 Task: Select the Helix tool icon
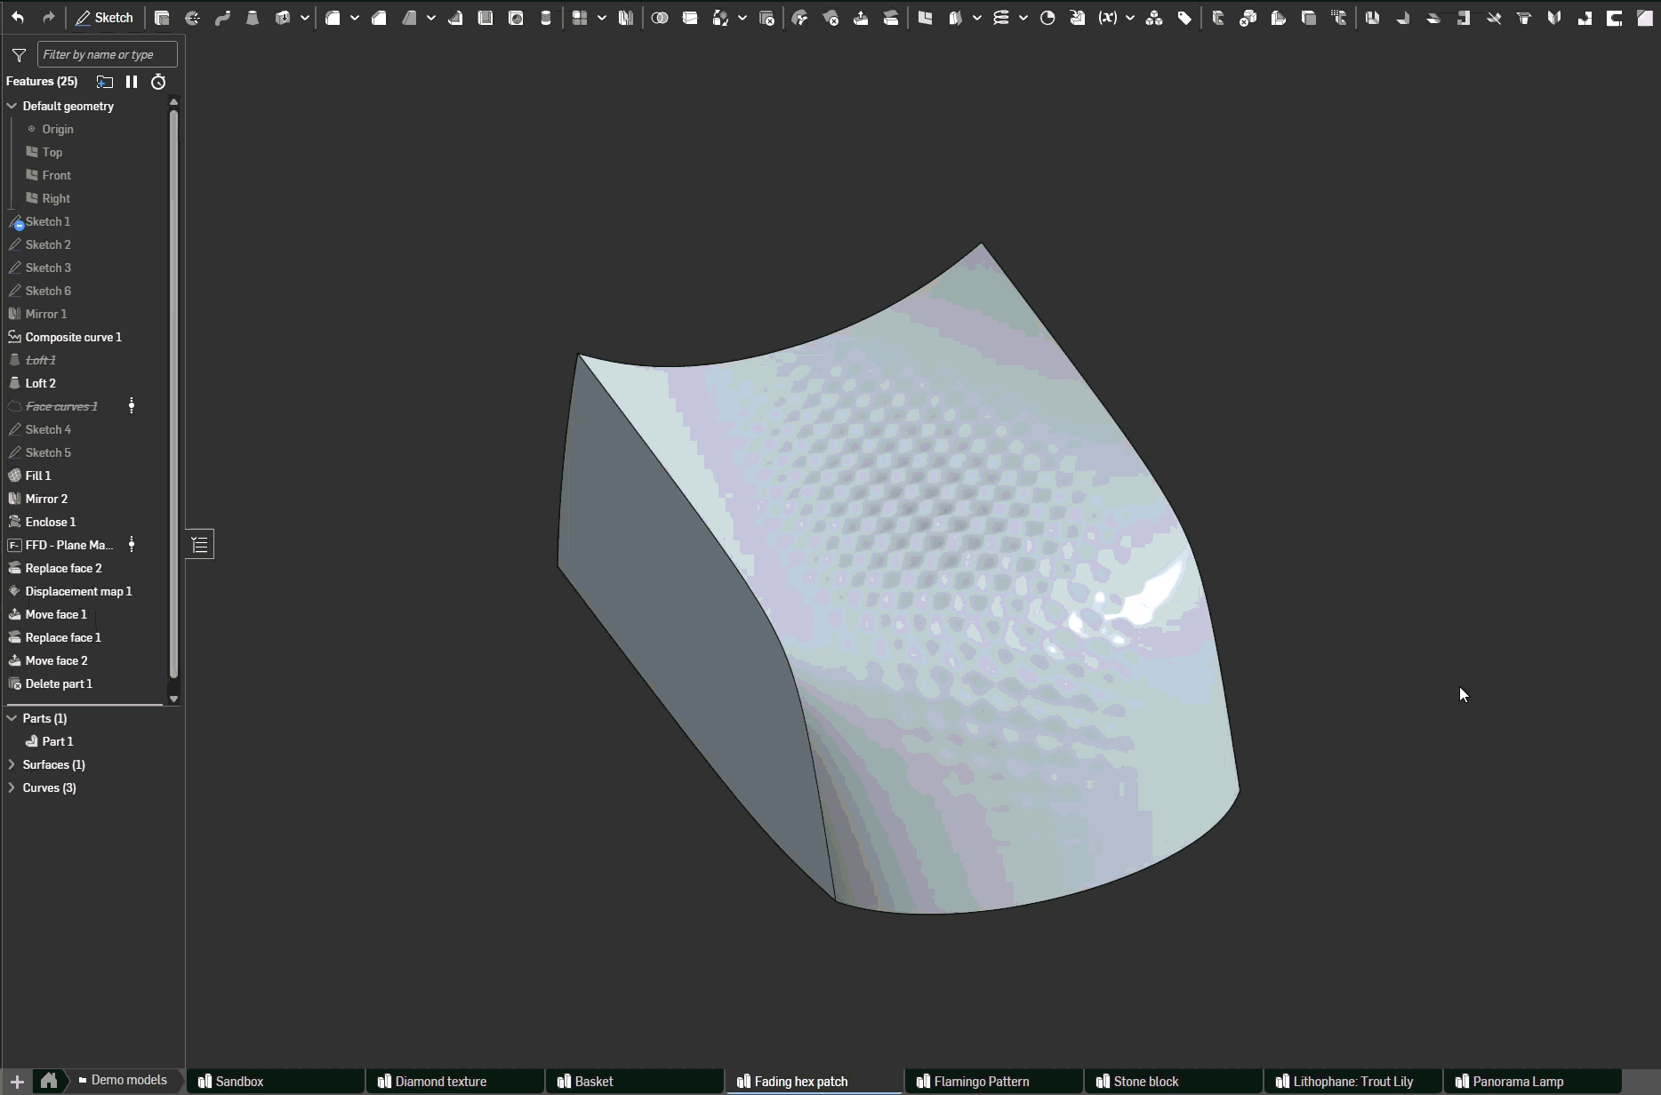1001,18
